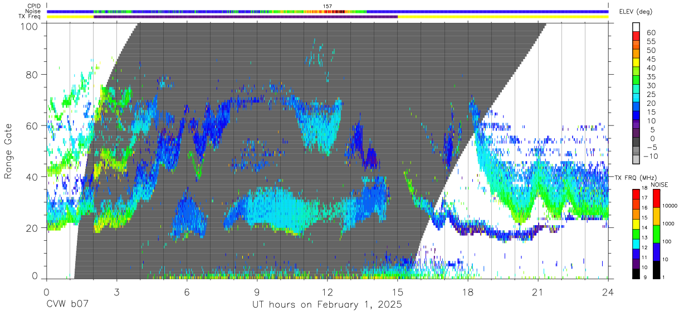The image size is (684, 316).
Task: Pick the red top segment of TX FRQ colorbar
Action: [635, 195]
